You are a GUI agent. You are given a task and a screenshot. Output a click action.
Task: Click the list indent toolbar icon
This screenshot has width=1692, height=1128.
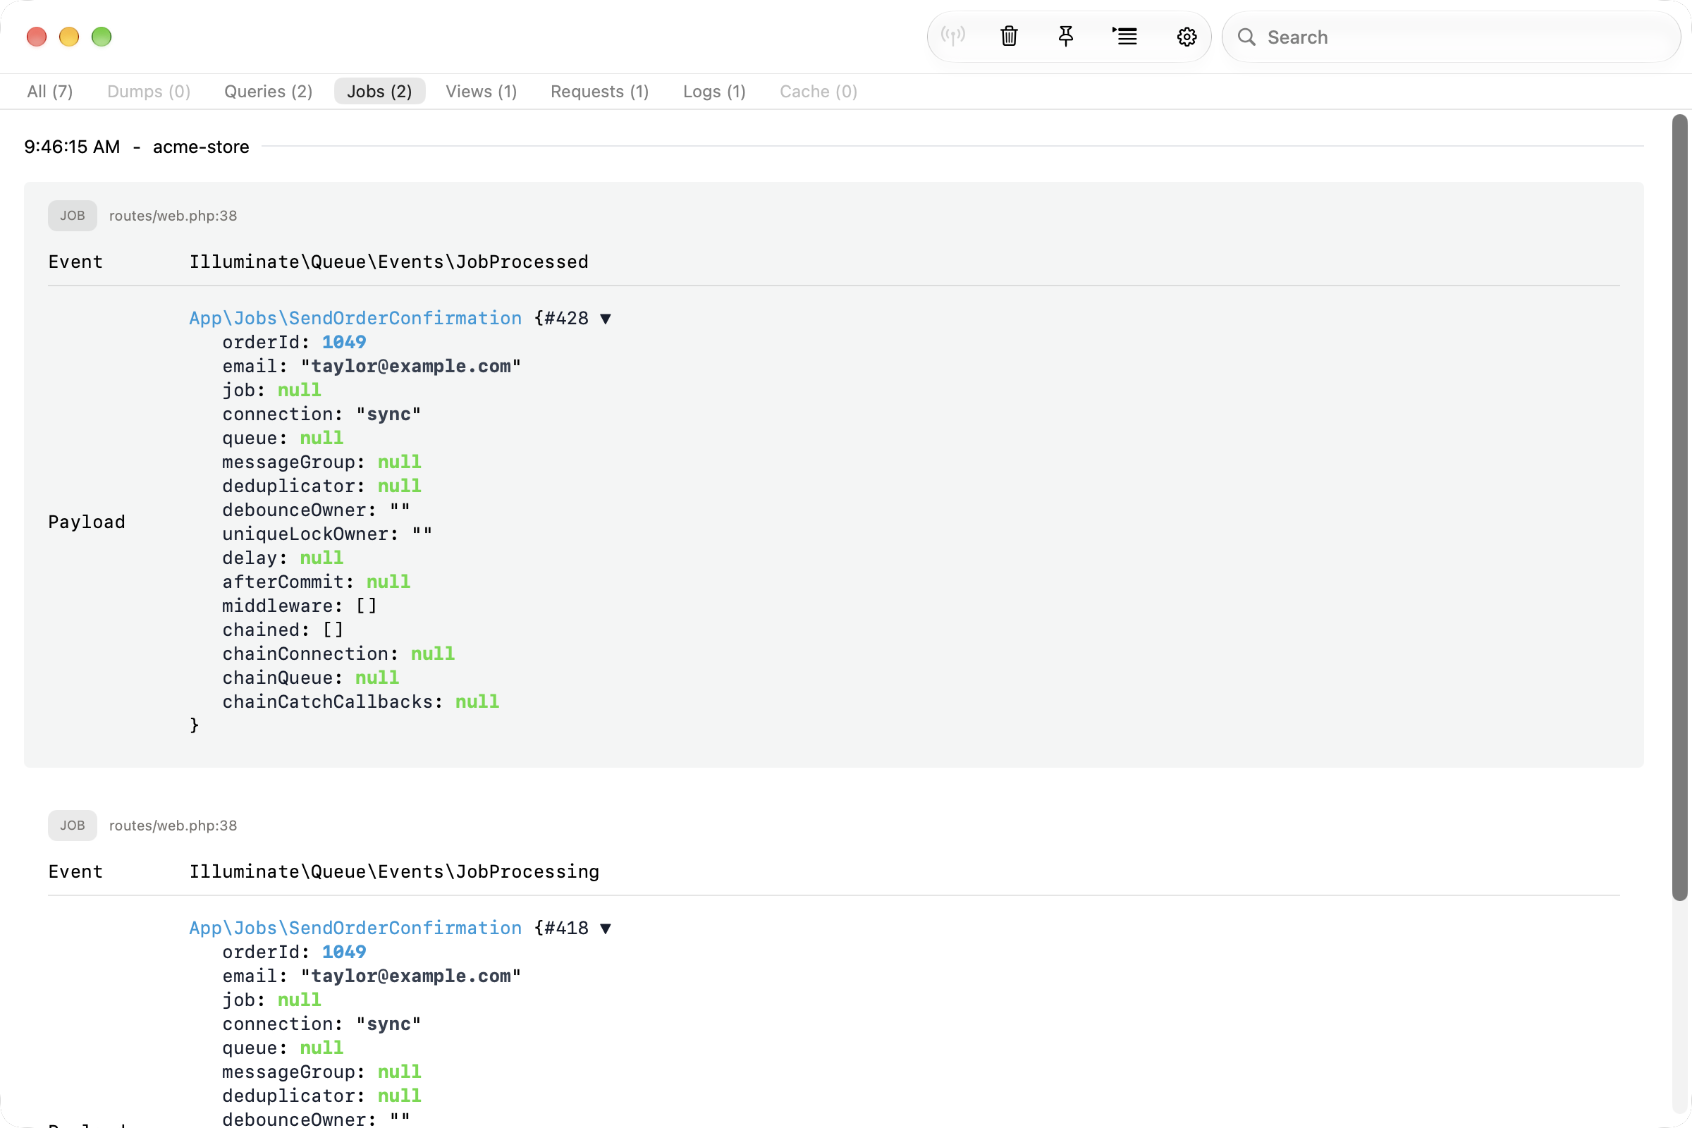(1124, 36)
